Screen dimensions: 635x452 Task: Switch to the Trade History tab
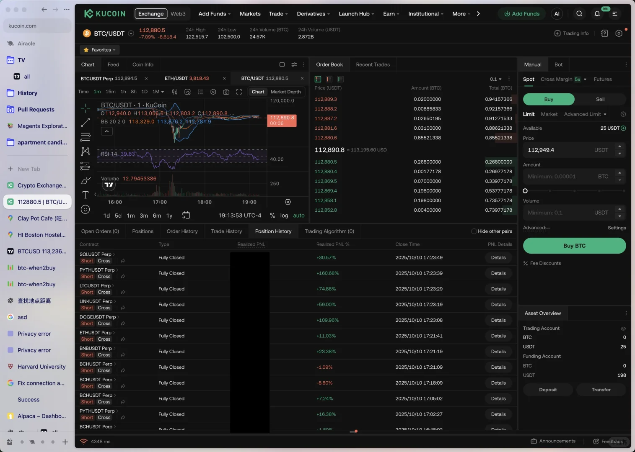pos(226,231)
